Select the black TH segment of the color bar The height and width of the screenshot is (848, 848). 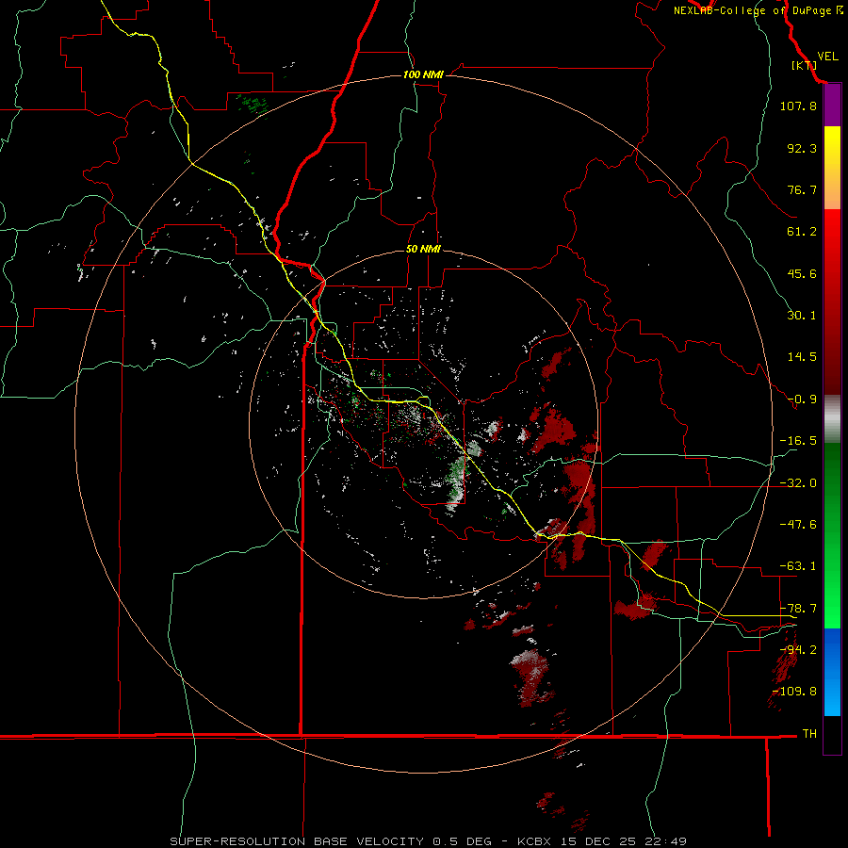coord(832,734)
